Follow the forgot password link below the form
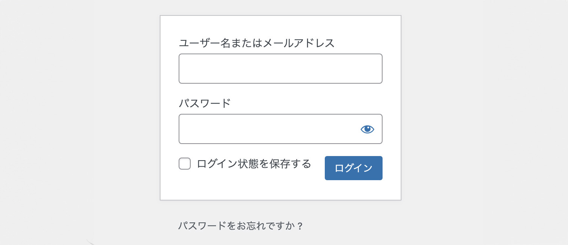568x245 pixels. 241,226
